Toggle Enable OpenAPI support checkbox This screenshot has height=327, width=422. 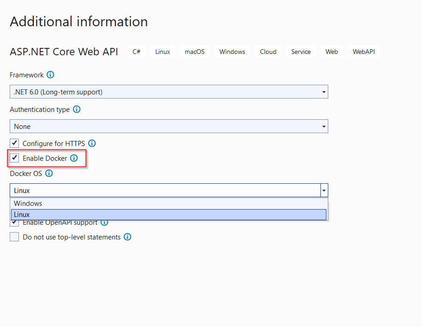(x=14, y=223)
